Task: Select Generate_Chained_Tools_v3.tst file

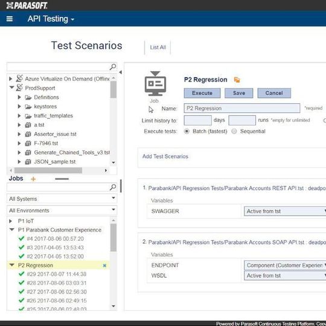Action: click(72, 152)
